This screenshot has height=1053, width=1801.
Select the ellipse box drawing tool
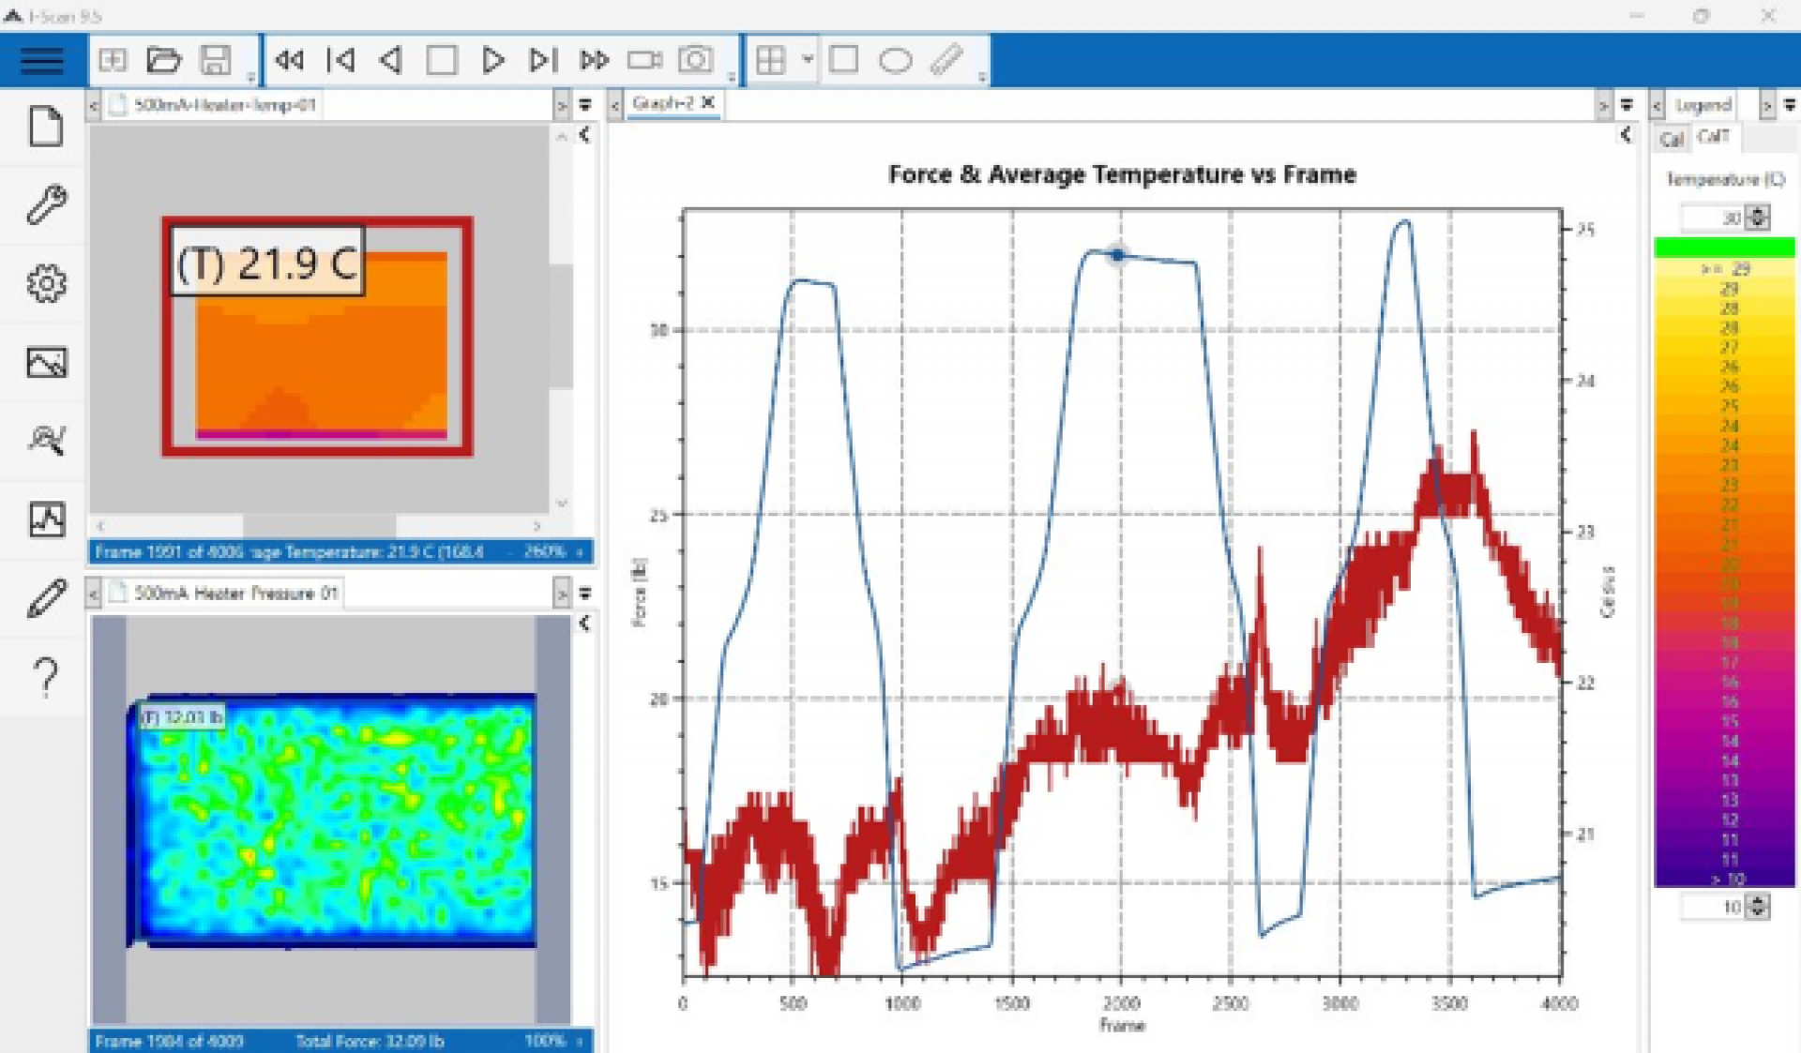[895, 61]
